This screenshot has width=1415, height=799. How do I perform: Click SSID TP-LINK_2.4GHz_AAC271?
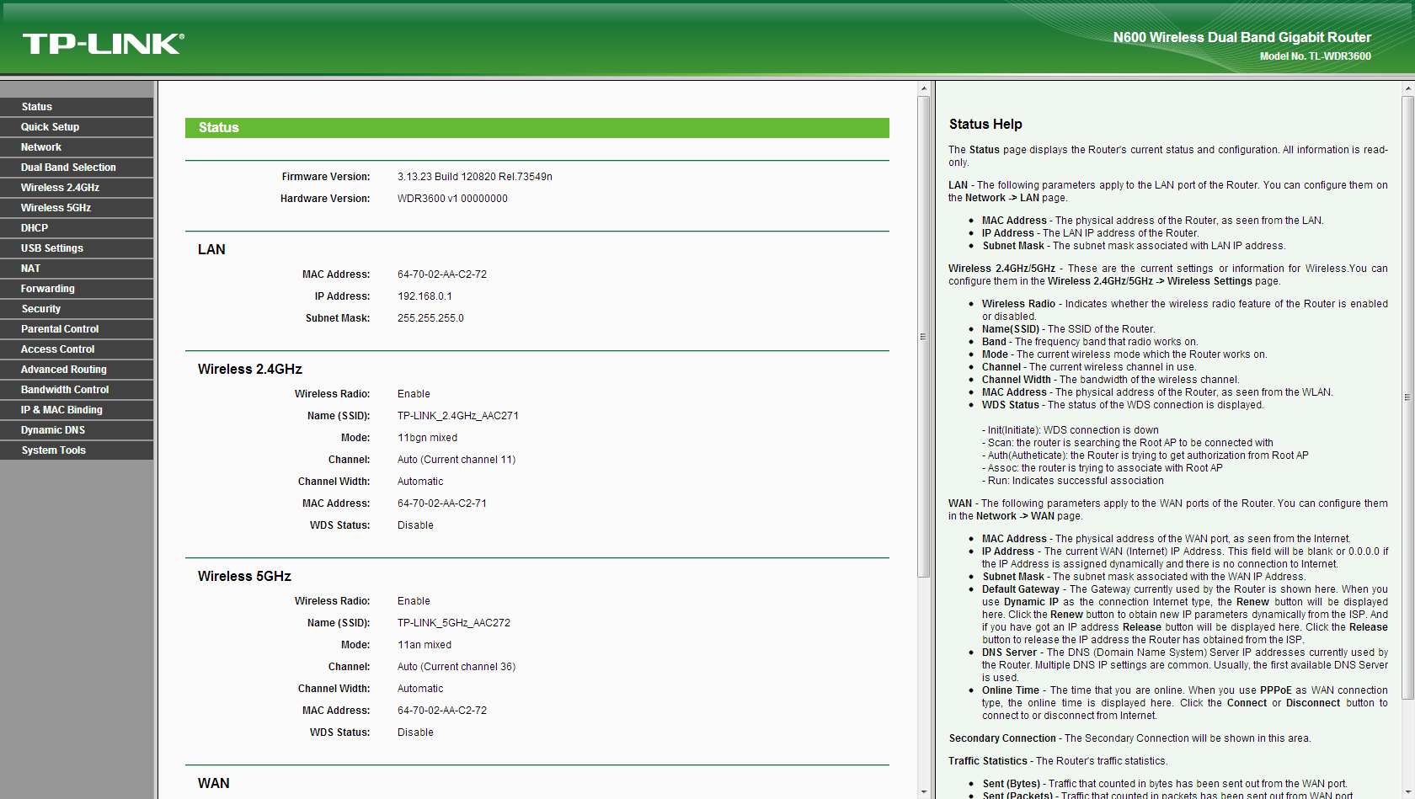[x=458, y=416]
